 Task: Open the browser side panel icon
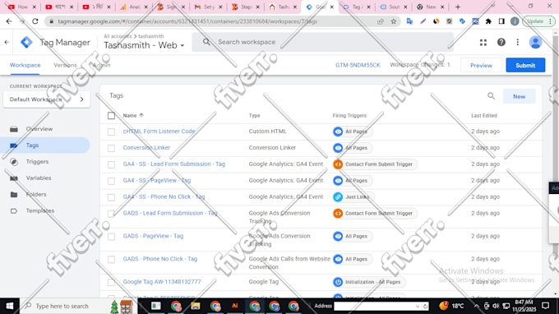501,21
